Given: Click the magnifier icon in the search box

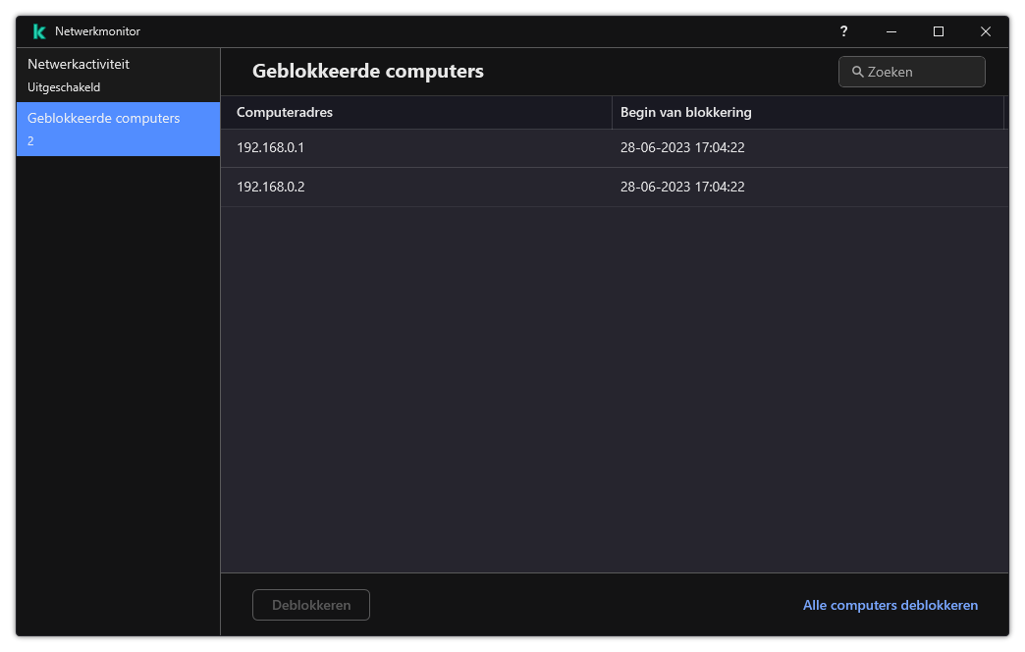Looking at the screenshot, I should [x=858, y=71].
